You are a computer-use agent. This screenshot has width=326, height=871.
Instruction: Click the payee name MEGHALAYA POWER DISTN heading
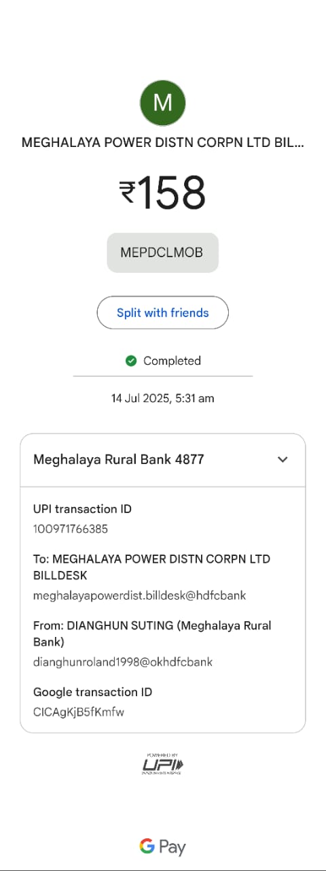pyautogui.click(x=163, y=143)
